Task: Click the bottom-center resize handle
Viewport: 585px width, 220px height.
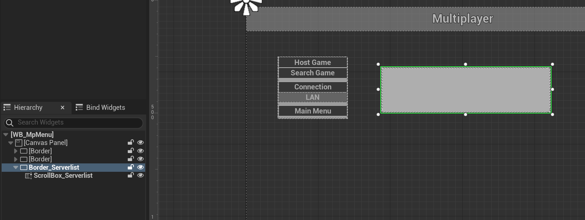Action: point(466,115)
